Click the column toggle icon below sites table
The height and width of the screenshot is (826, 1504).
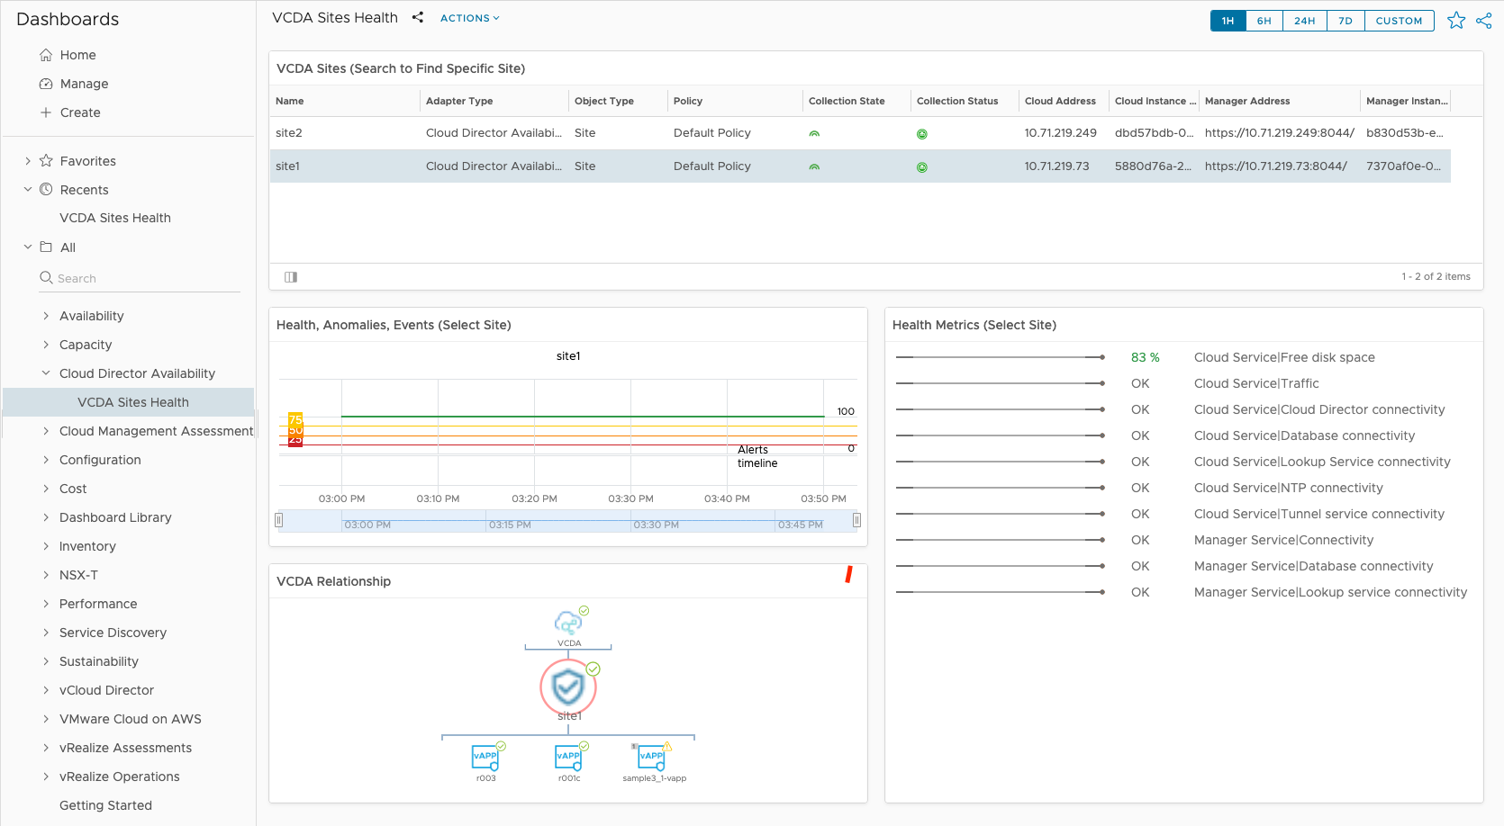click(x=291, y=277)
